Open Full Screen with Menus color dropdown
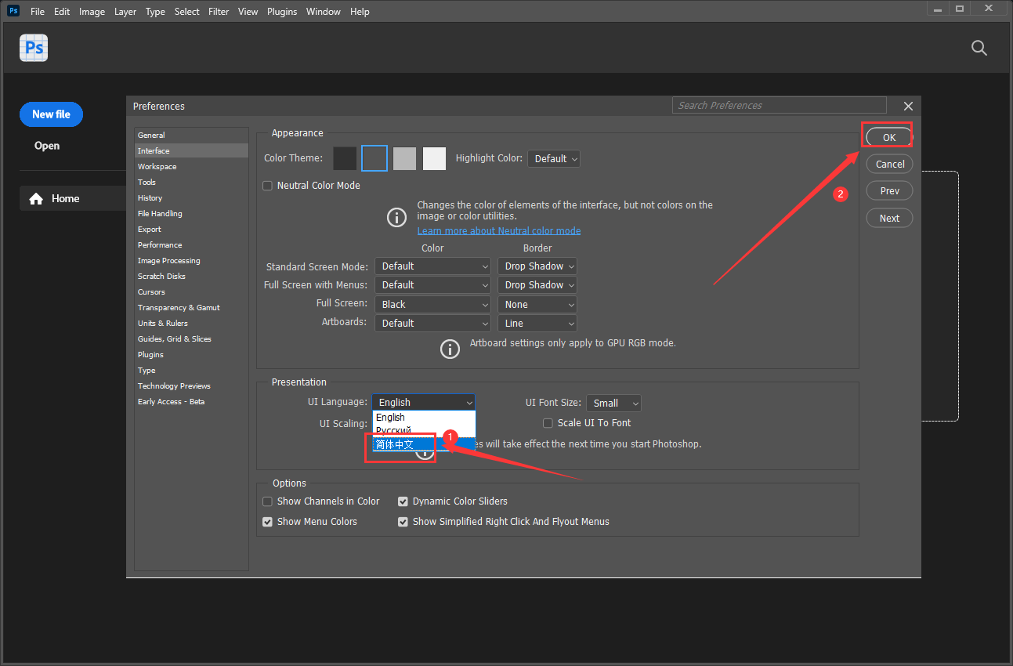The width and height of the screenshot is (1013, 666). (x=432, y=285)
